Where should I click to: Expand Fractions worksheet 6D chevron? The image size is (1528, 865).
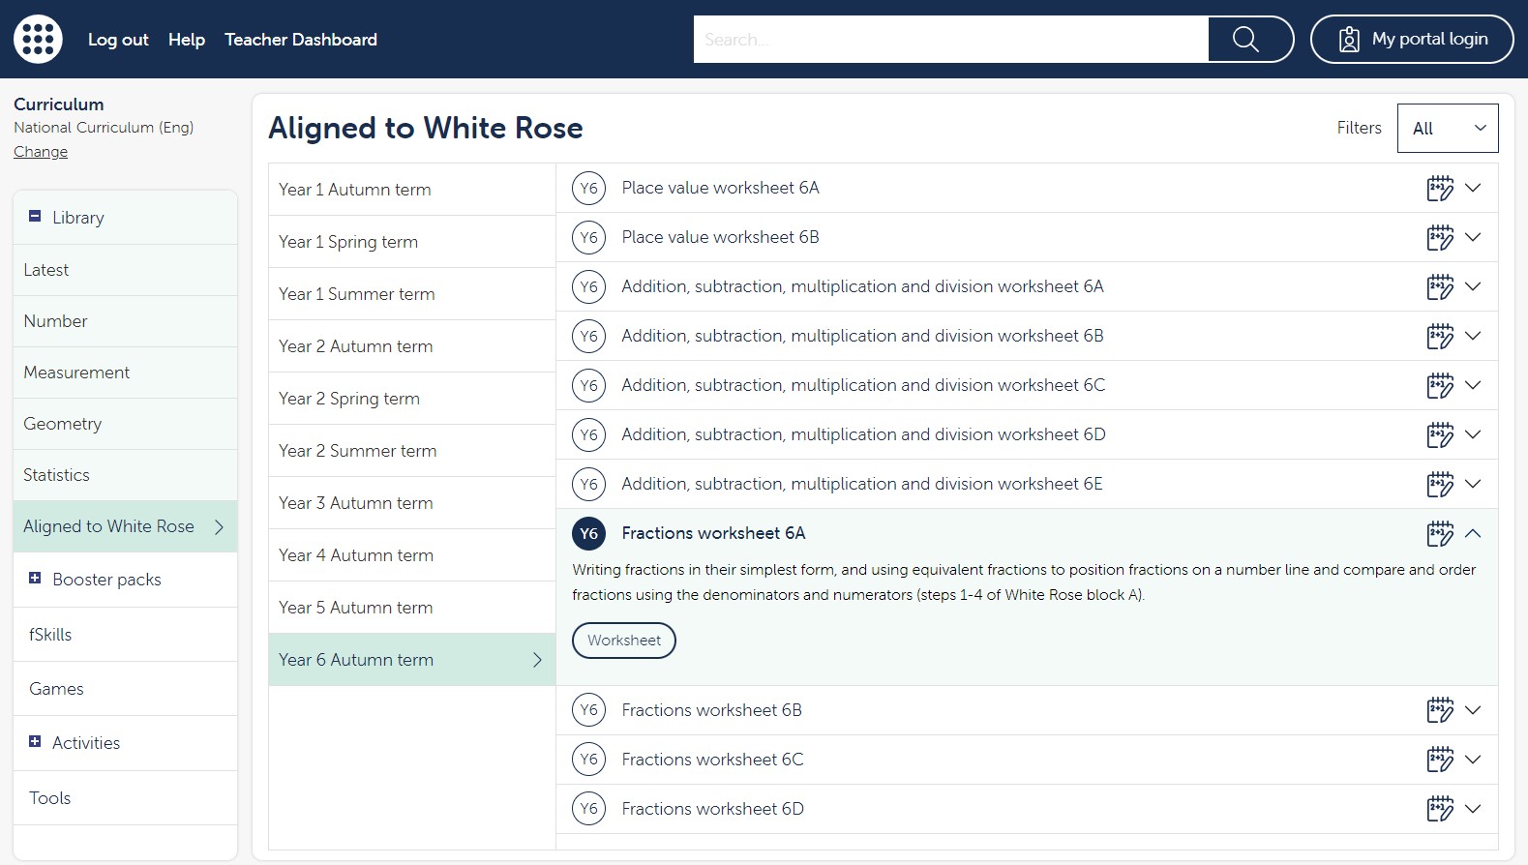tap(1473, 809)
